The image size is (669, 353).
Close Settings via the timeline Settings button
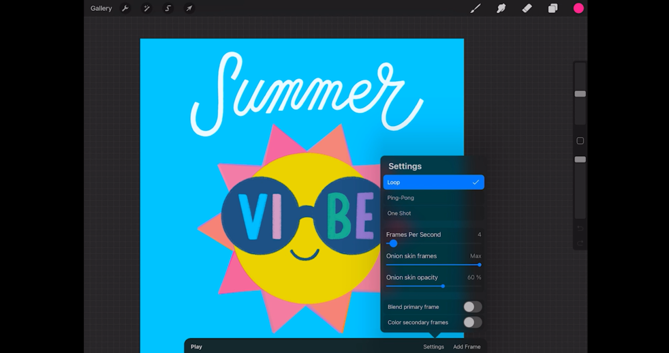pos(433,347)
